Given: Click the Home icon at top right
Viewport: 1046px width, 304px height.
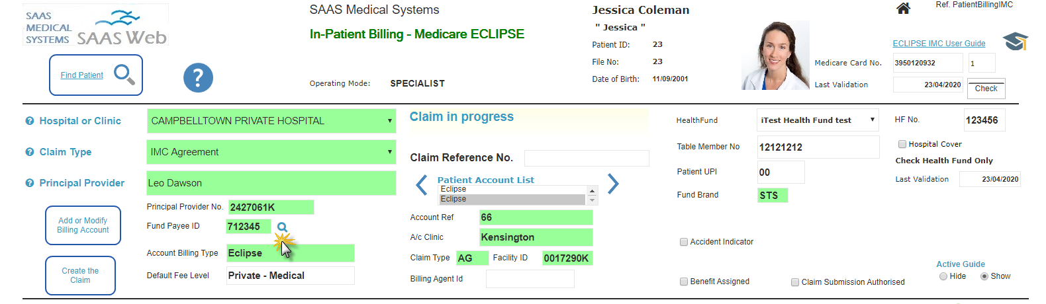Looking at the screenshot, I should (x=903, y=9).
